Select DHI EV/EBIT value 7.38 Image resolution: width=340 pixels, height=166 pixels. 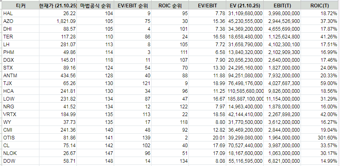[x=207, y=29]
